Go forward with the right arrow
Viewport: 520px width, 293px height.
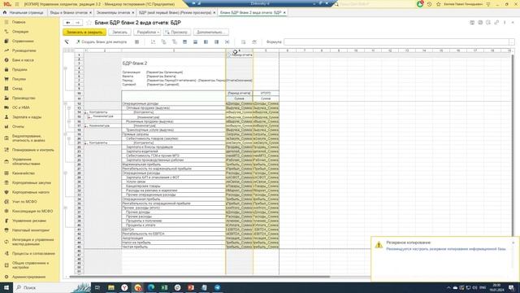78,23
